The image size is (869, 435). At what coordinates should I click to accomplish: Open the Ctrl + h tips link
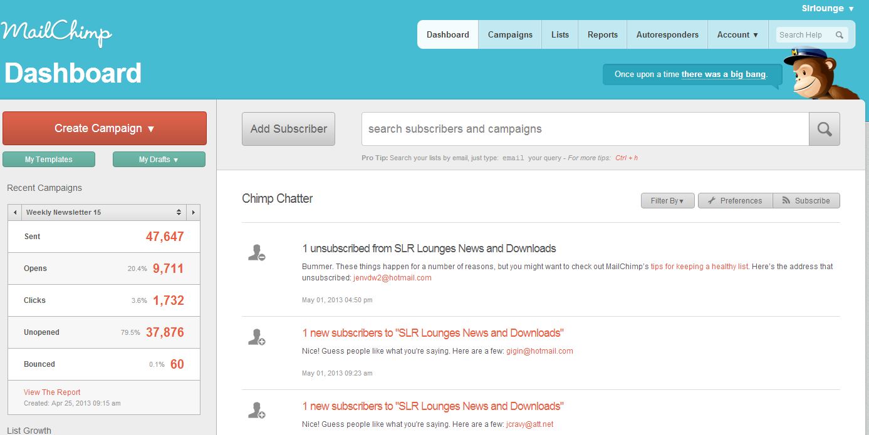tap(627, 158)
